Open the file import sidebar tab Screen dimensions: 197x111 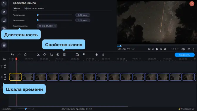tap(4, 4)
